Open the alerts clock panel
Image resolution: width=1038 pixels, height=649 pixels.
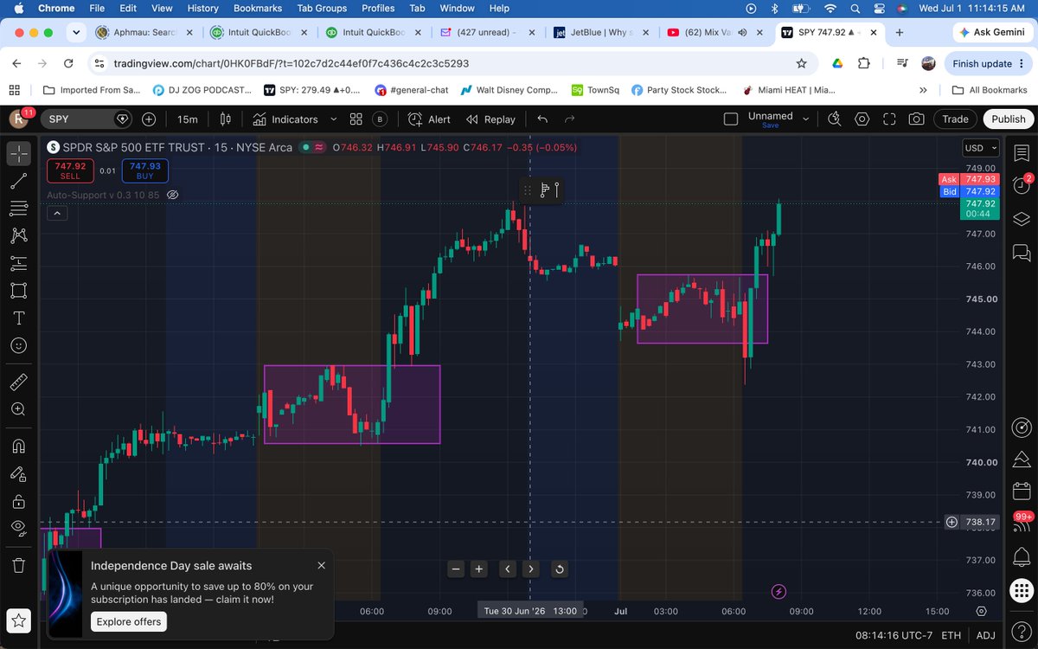(x=1021, y=186)
